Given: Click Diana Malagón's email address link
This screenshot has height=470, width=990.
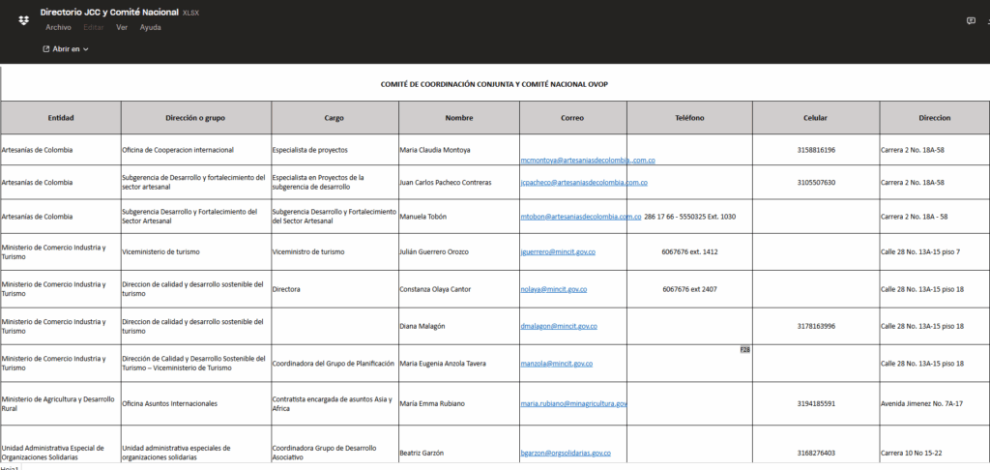Looking at the screenshot, I should (x=557, y=326).
